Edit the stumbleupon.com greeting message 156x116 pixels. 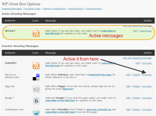pos(128,109)
